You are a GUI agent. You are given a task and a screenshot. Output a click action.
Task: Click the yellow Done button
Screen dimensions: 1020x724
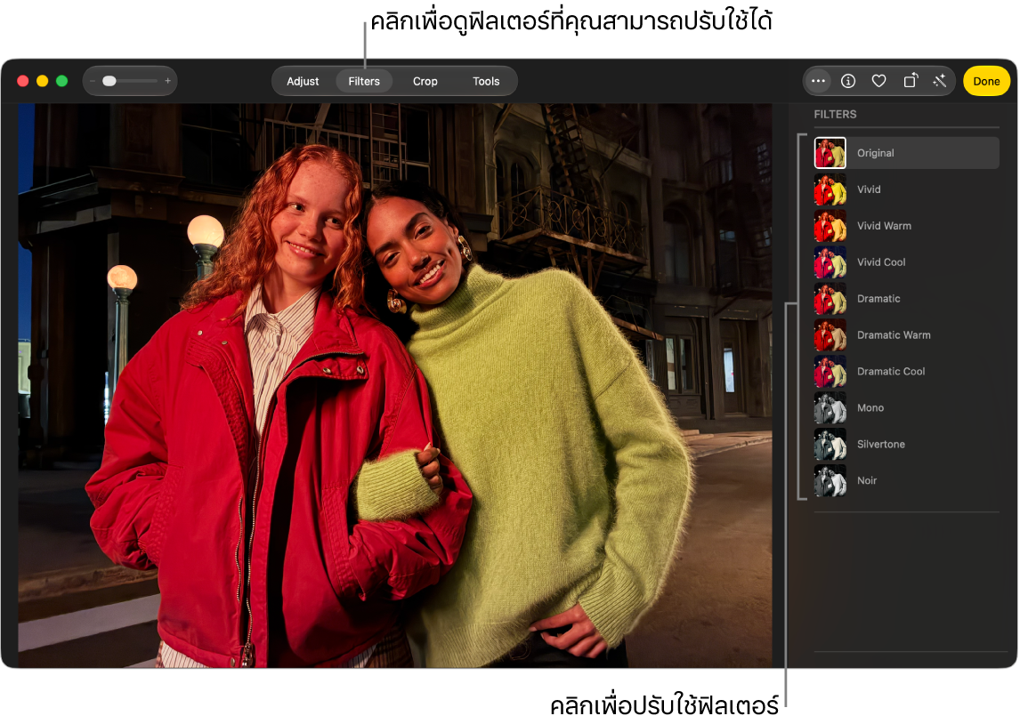click(986, 81)
